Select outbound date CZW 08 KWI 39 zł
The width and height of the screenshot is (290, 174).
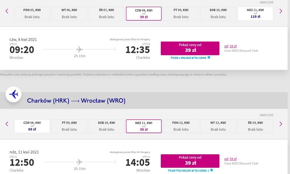coord(144,14)
